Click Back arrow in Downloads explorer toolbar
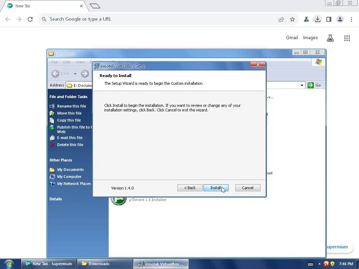The height and width of the screenshot is (269, 359). tap(55, 74)
